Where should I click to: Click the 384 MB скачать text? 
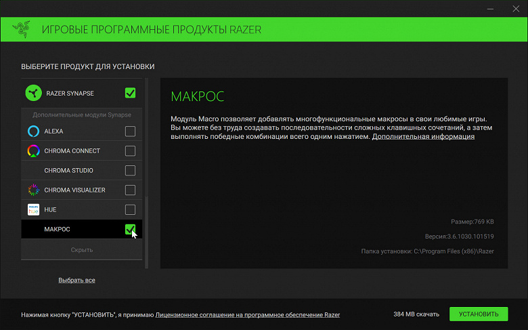pyautogui.click(x=416, y=314)
